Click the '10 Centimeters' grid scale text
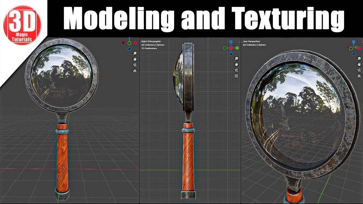This screenshot has height=204, width=363. coord(149,48)
